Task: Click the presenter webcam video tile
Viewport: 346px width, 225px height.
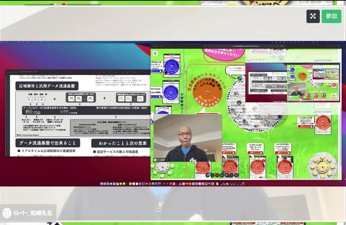Action: [x=188, y=138]
